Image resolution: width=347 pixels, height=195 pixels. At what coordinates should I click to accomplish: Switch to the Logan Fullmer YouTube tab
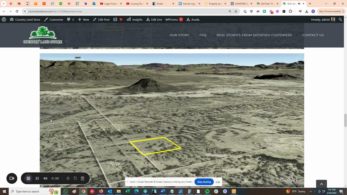pyautogui.click(x=111, y=4)
